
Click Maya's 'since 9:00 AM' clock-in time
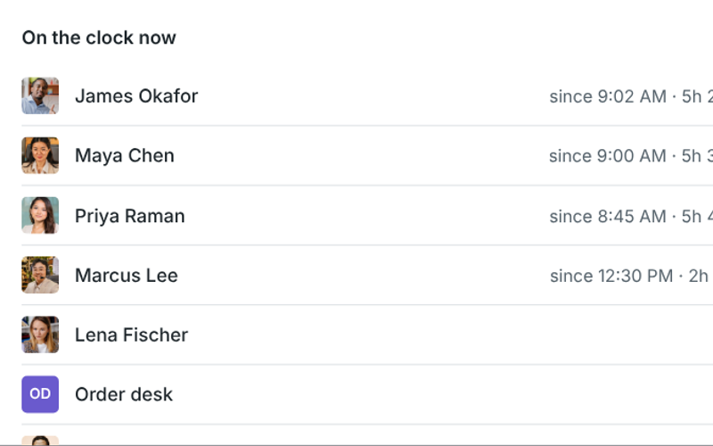click(x=608, y=156)
